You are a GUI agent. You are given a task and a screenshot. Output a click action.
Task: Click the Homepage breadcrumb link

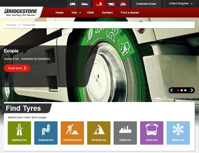(11, 25)
